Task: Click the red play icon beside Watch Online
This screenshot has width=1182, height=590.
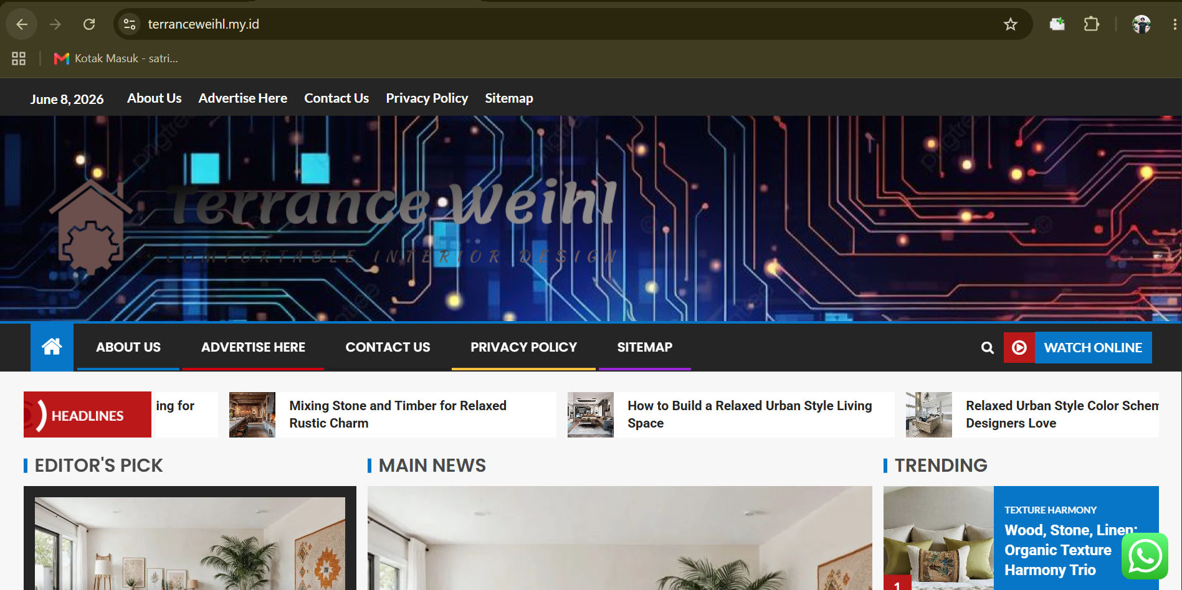Action: coord(1019,347)
